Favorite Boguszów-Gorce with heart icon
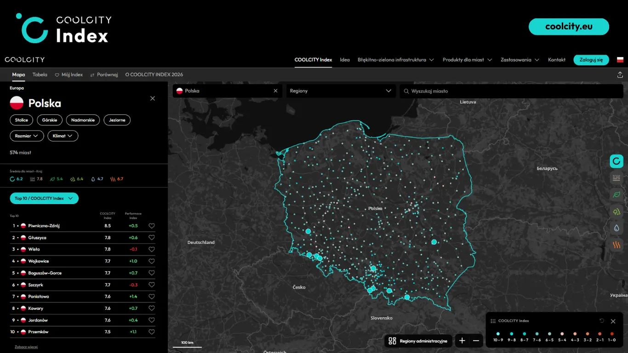Viewport: 628px width, 353px height. (x=152, y=273)
